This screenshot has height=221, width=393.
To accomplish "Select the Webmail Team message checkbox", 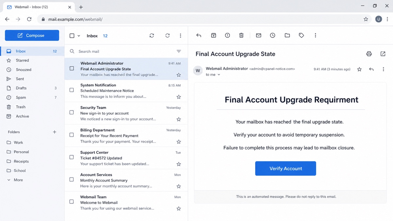I will (72, 202).
